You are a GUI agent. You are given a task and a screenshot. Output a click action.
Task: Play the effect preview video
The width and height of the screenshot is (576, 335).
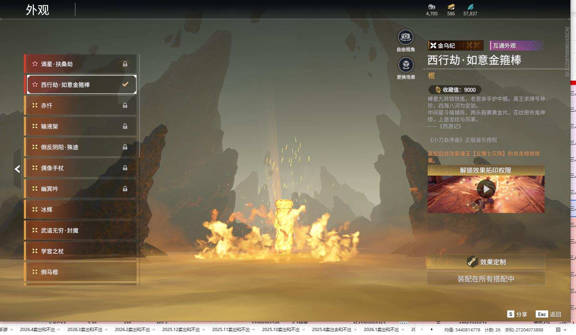click(x=486, y=189)
